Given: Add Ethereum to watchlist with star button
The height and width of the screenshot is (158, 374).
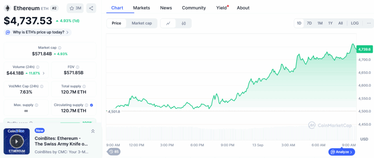Looking at the screenshot, I should (x=75, y=8).
